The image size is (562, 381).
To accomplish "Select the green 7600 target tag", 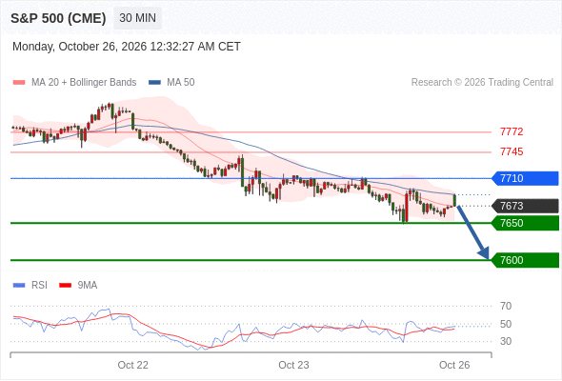I will pyautogui.click(x=525, y=260).
